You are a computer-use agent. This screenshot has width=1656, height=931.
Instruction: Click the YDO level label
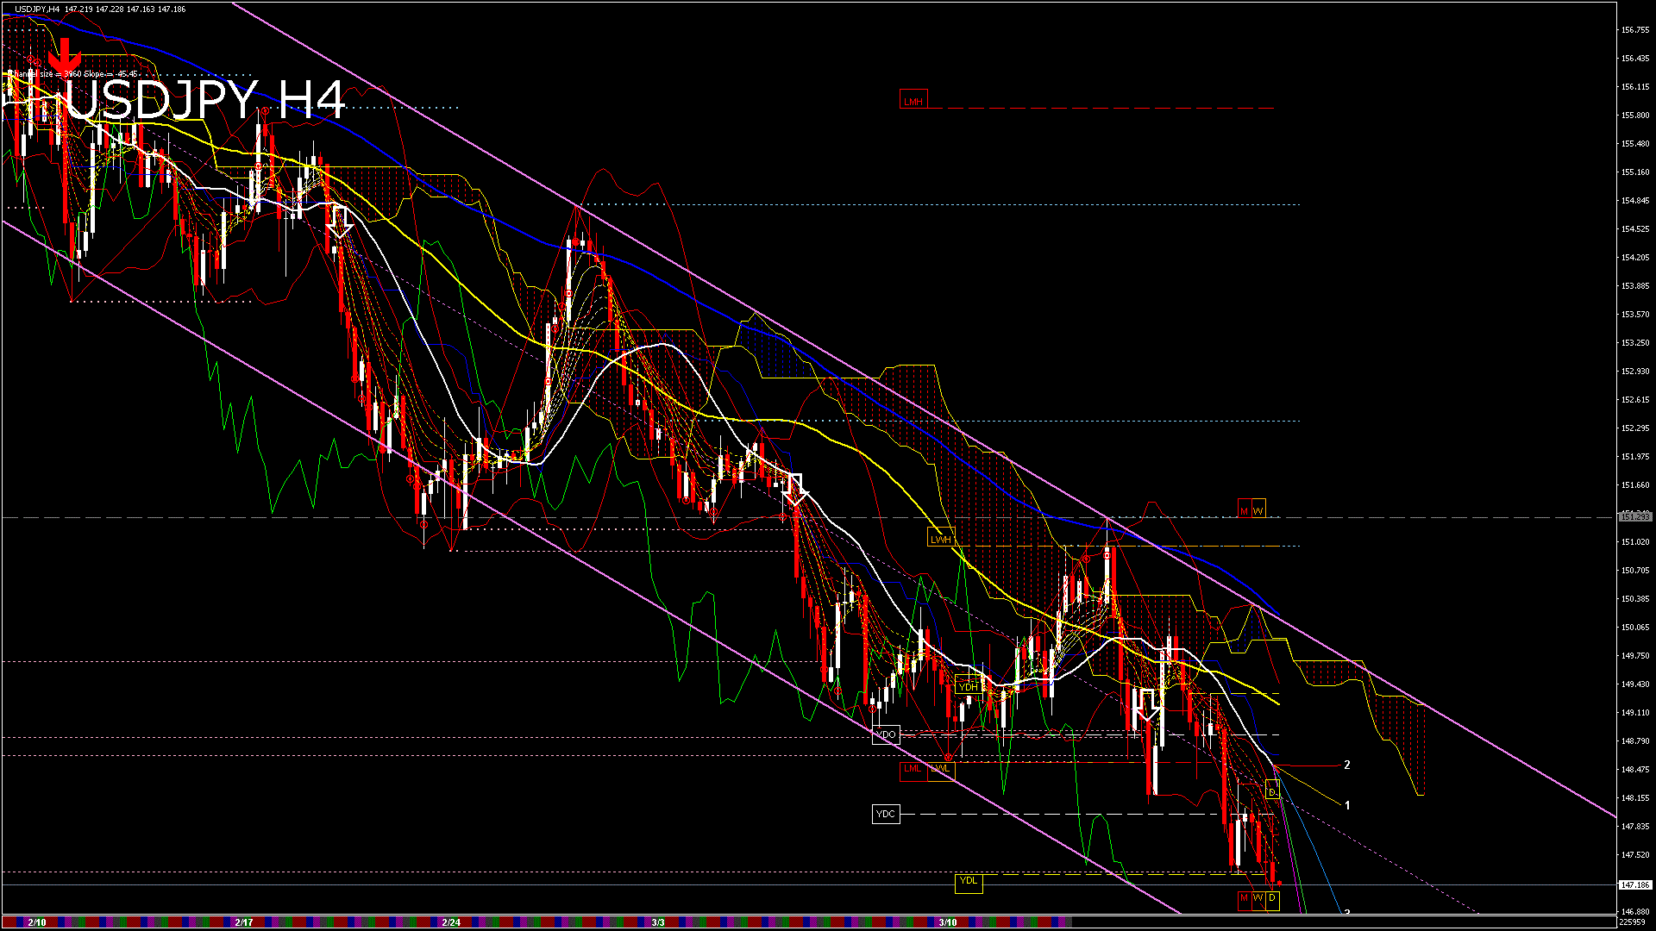point(886,734)
